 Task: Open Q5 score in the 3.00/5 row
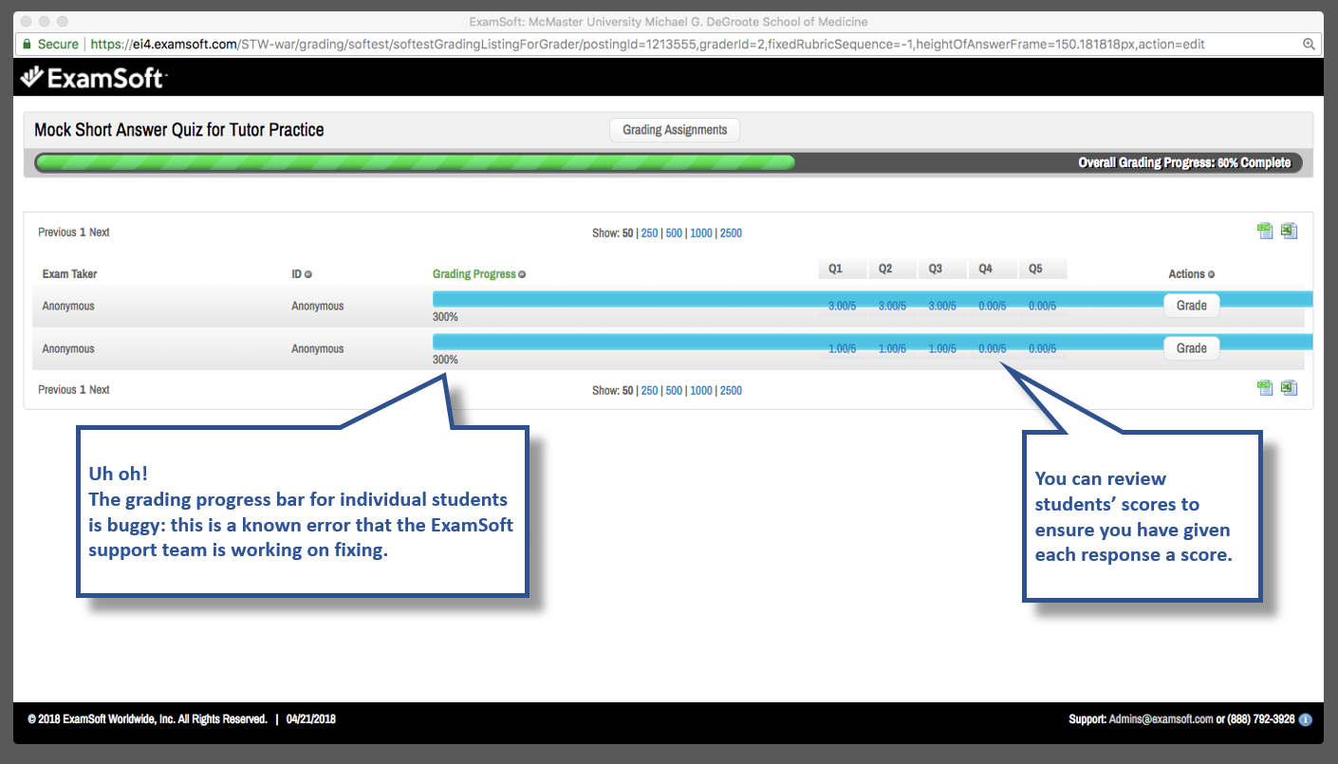pos(1042,307)
